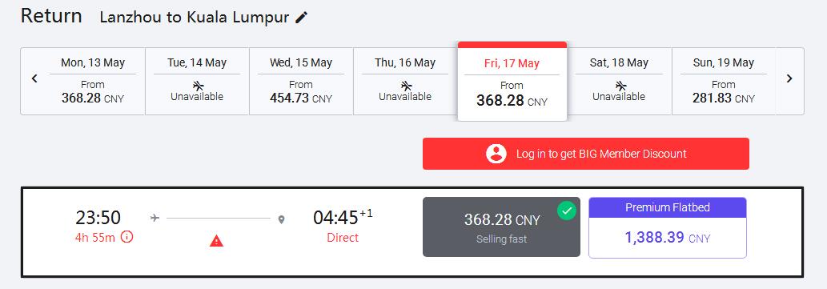Click the Lanzhou to Kuala Lumpur route text
The image size is (827, 289).
tap(194, 18)
